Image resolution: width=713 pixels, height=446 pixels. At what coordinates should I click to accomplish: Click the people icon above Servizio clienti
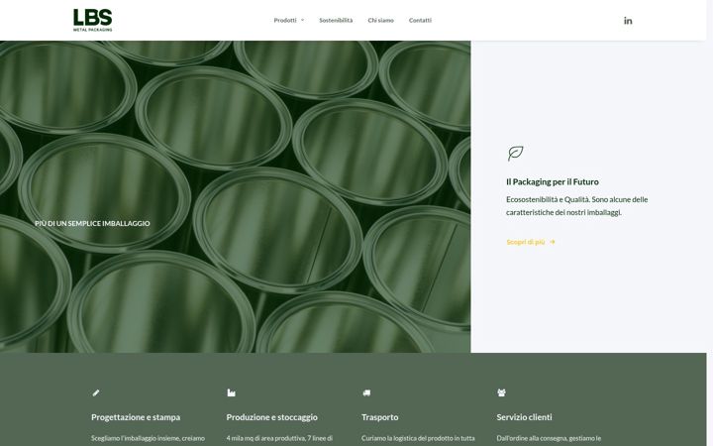coord(501,392)
